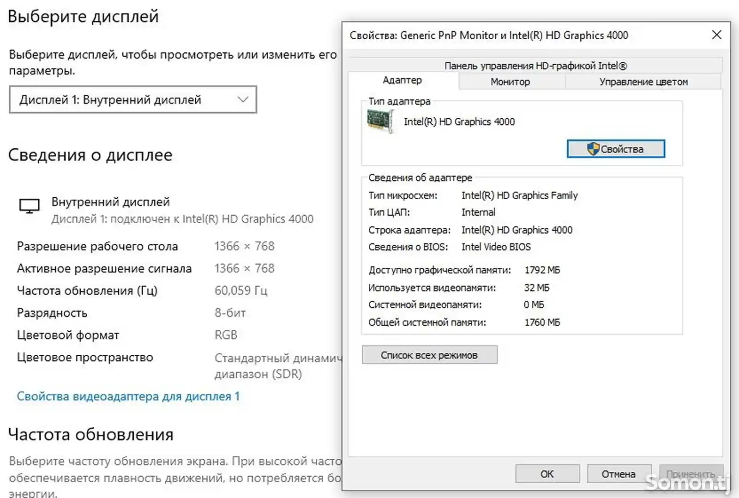
Task: Click the Цветовое пространство label
Action: [x=85, y=358]
